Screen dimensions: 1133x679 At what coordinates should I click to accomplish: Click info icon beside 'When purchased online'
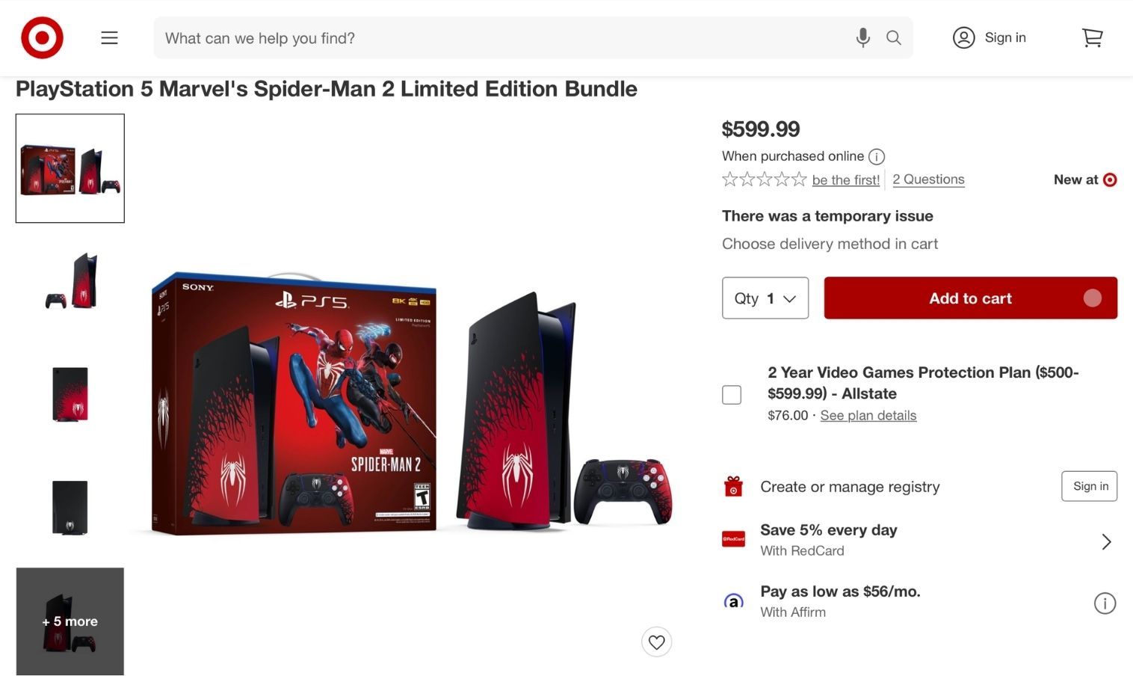[x=877, y=156]
